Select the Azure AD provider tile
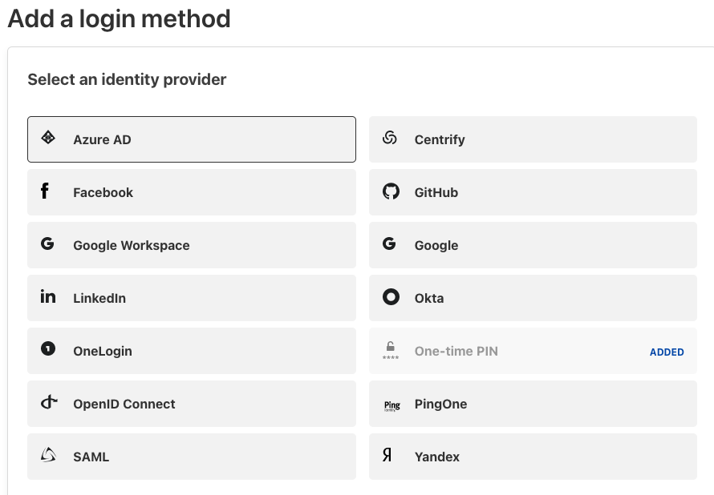 (x=191, y=139)
